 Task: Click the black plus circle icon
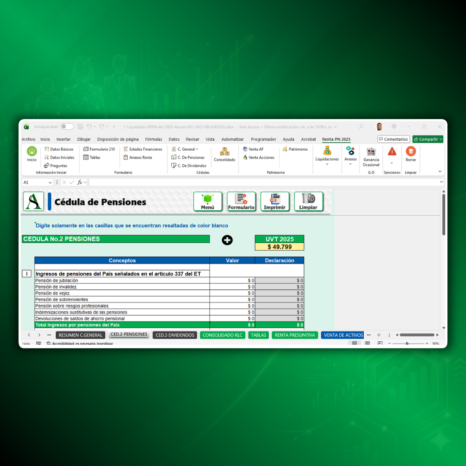pos(227,240)
